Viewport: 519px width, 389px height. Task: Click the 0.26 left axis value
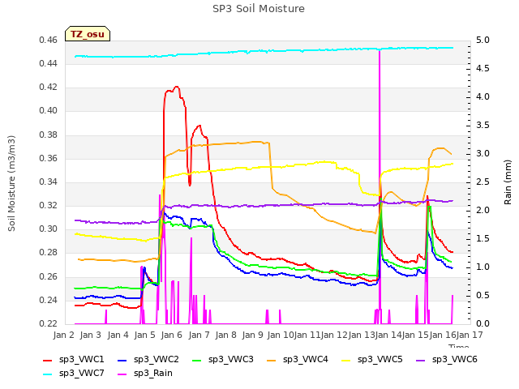(x=49, y=276)
